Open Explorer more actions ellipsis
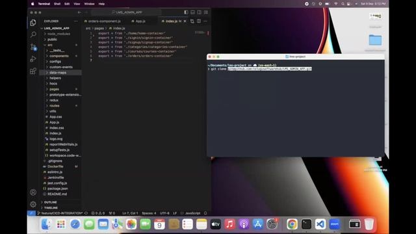 tap(76, 21)
